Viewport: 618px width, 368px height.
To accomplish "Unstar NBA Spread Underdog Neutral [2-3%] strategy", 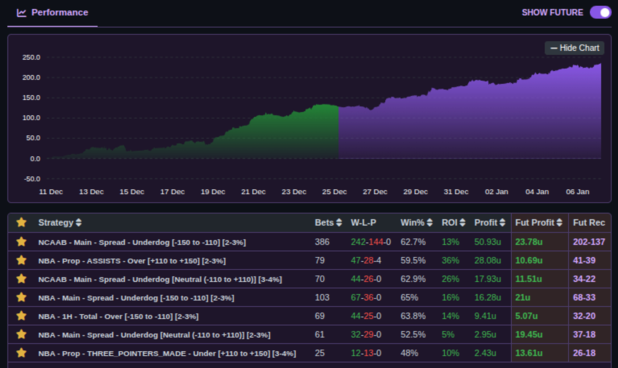I will tap(21, 335).
